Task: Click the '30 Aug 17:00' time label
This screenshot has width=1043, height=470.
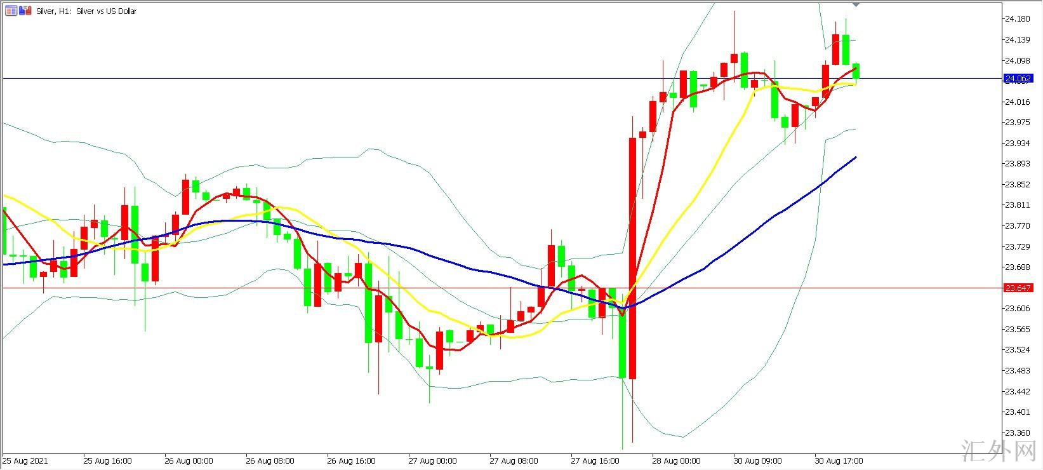Action: [x=839, y=460]
